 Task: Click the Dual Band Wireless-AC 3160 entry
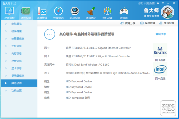coord(87,65)
